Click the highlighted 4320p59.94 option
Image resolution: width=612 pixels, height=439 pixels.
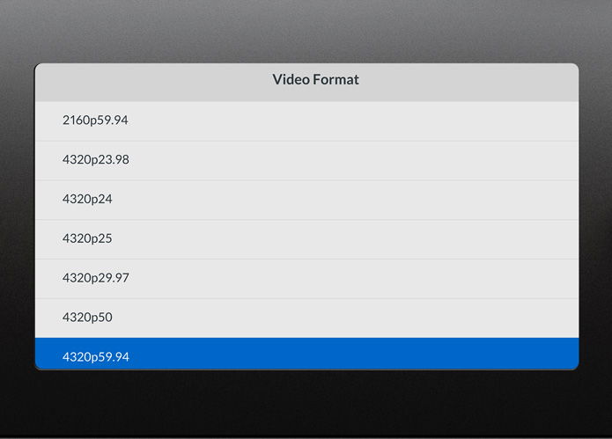[306, 354]
